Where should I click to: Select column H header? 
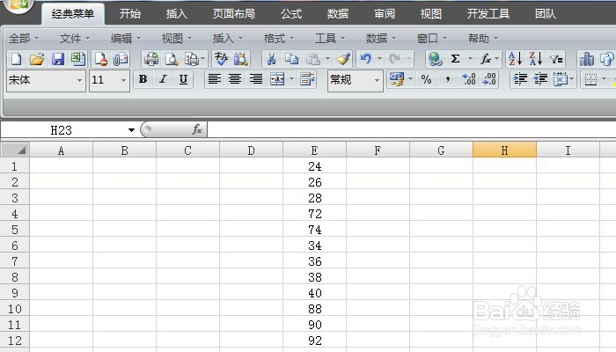click(504, 150)
